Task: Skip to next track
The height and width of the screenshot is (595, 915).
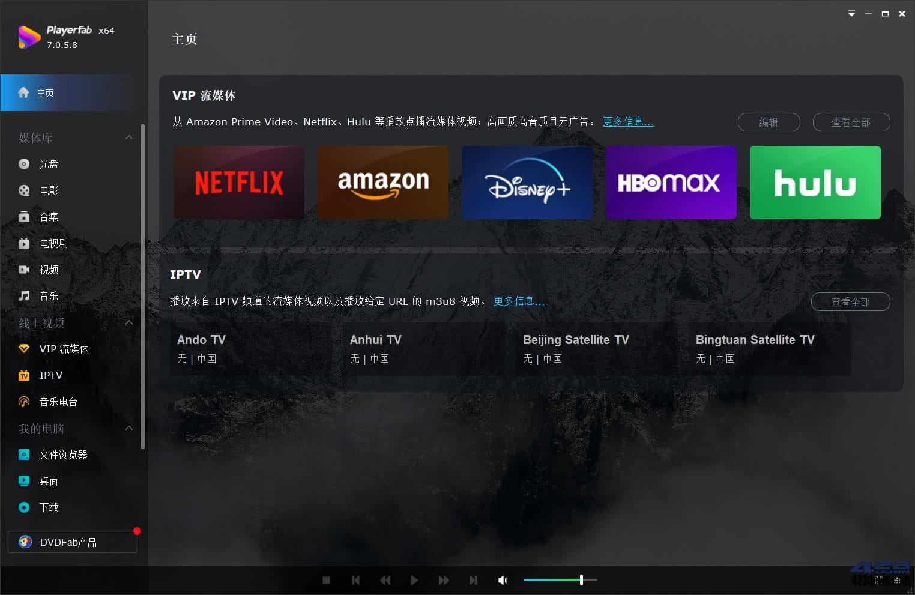Action: point(473,580)
